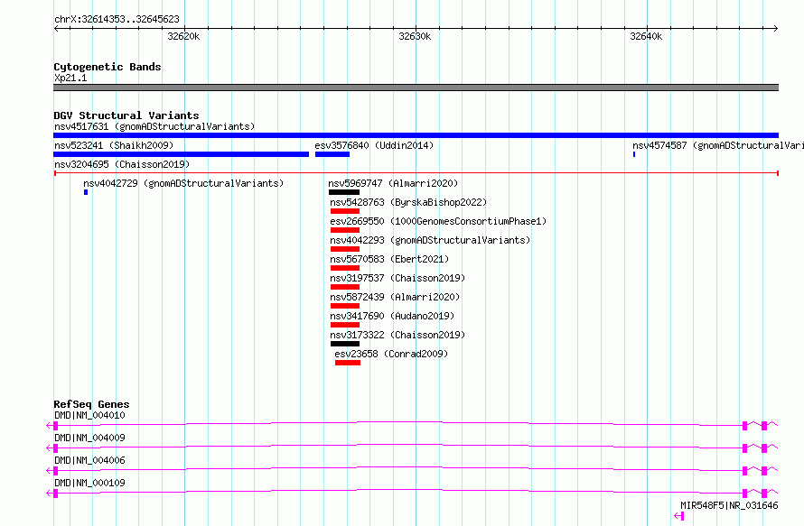Screen dimensions: 804x526
Task: Click the right arrow end of the ruler
Action: tap(776, 29)
